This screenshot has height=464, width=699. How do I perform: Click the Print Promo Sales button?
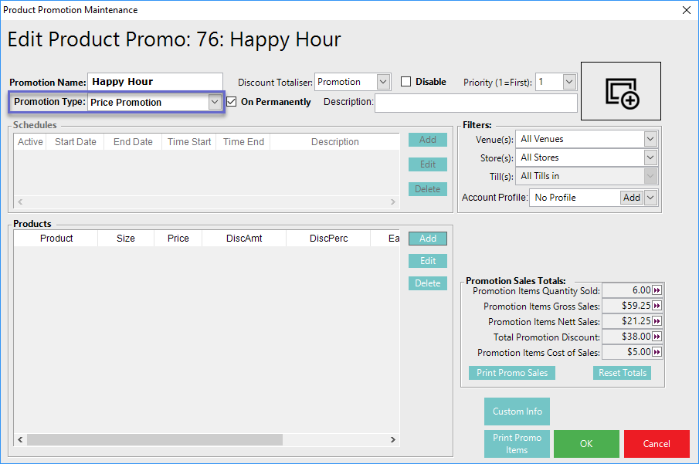(x=511, y=373)
